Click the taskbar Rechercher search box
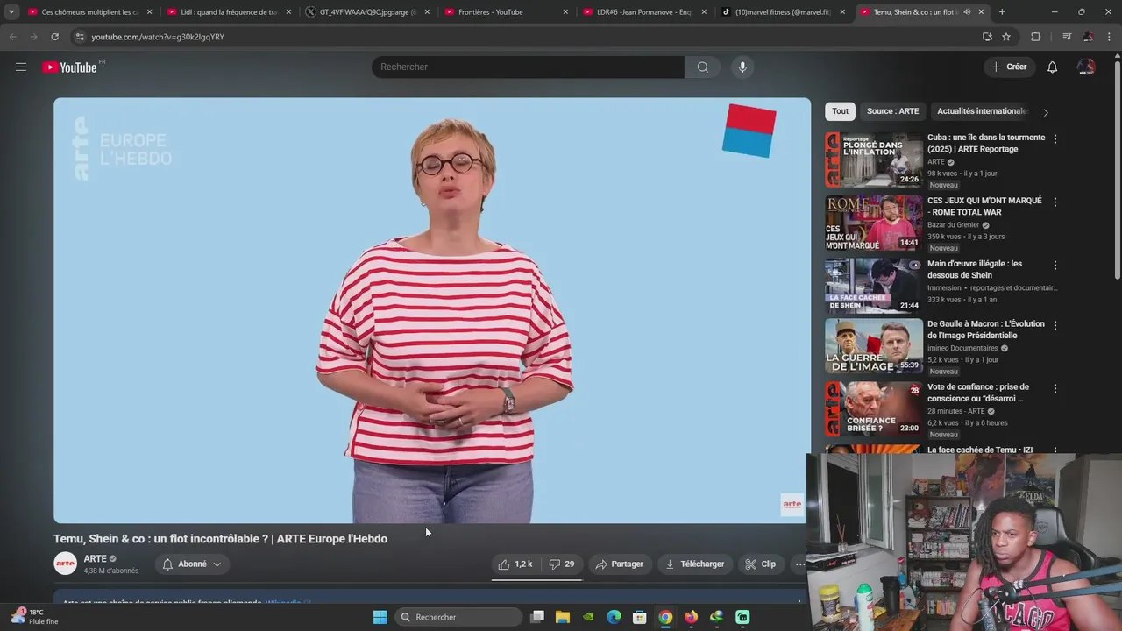 click(458, 617)
